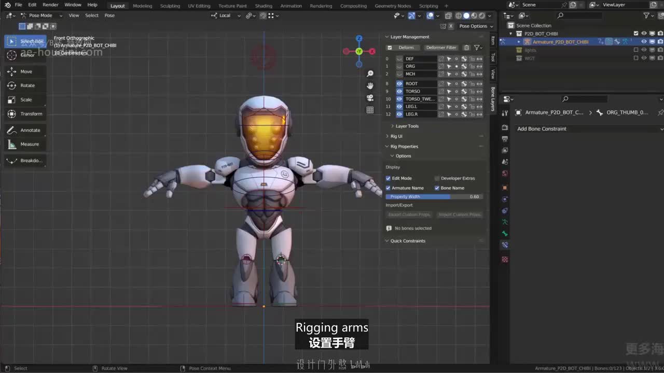Click the lock icon in the TORSO layer row
The width and height of the screenshot is (664, 373).
472,91
